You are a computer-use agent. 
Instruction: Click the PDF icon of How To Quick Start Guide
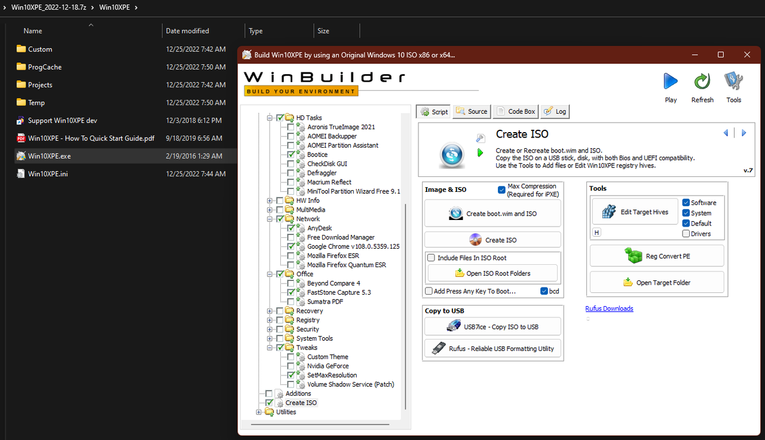21,138
